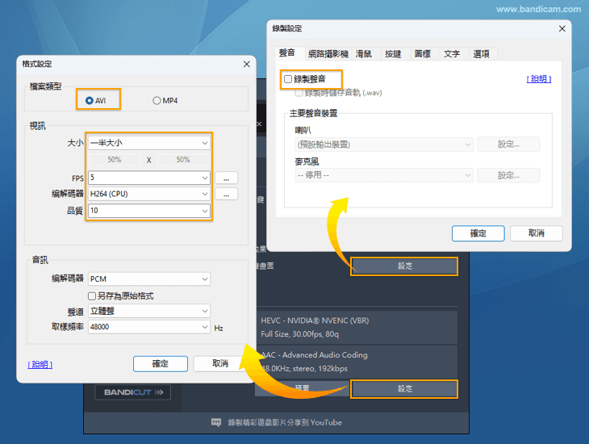Viewport: 589px width, 444px height.
Task: Close the 錄製設定 dialog
Action: [562, 28]
